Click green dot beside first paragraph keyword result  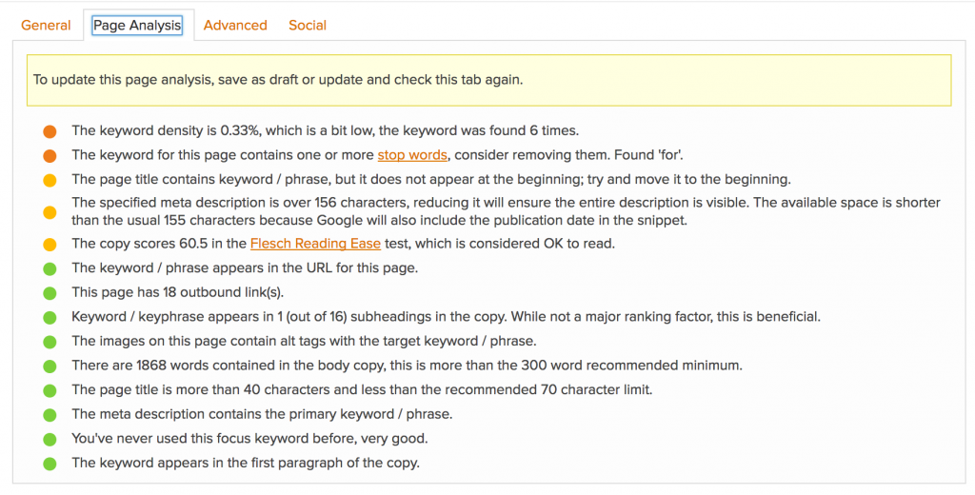pos(50,464)
